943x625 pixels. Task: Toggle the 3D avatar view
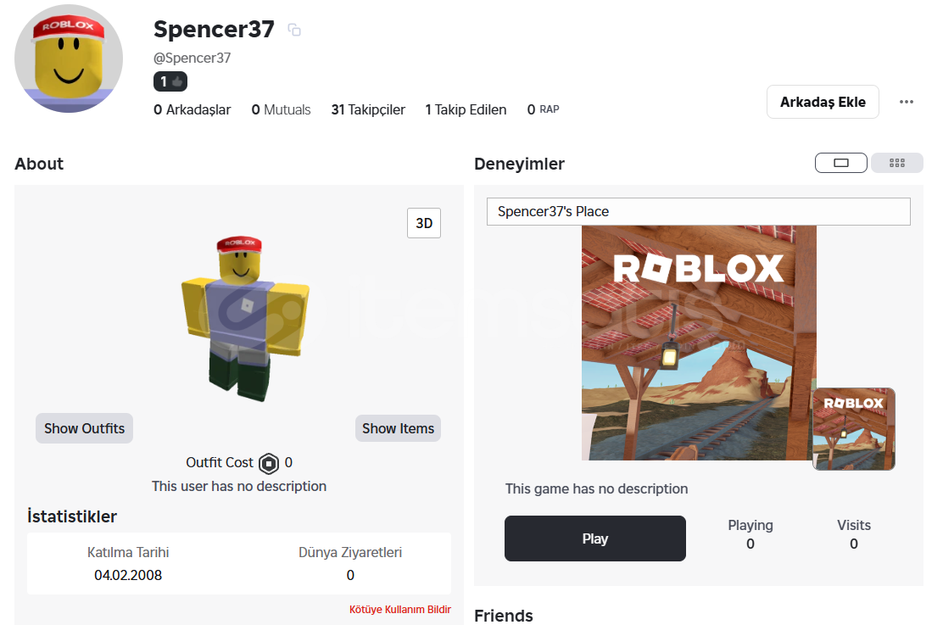pos(424,223)
